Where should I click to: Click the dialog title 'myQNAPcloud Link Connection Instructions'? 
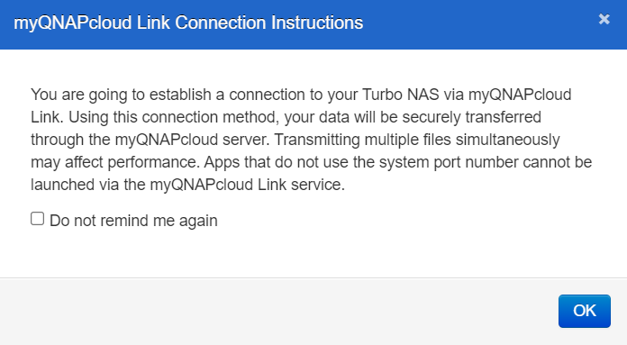point(188,23)
